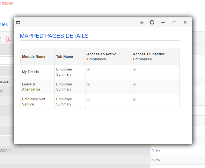
Task: Toggle Leave & Attendance active employees checkbox
Action: (x=89, y=84)
